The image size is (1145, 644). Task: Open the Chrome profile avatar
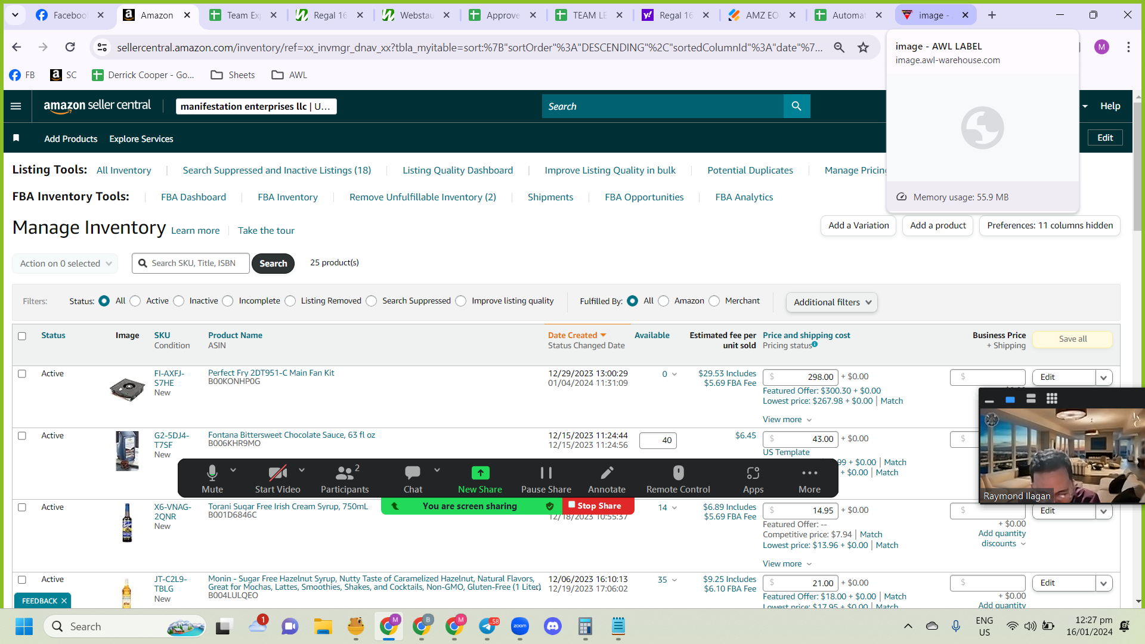coord(1101,47)
